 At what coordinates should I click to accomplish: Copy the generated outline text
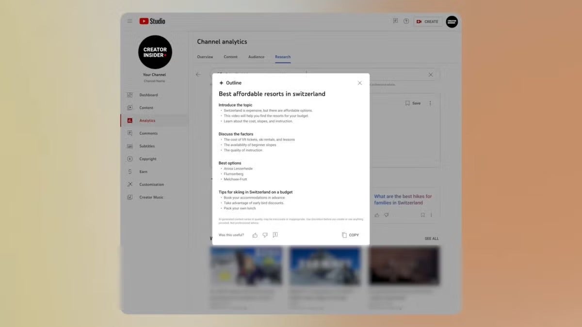350,235
